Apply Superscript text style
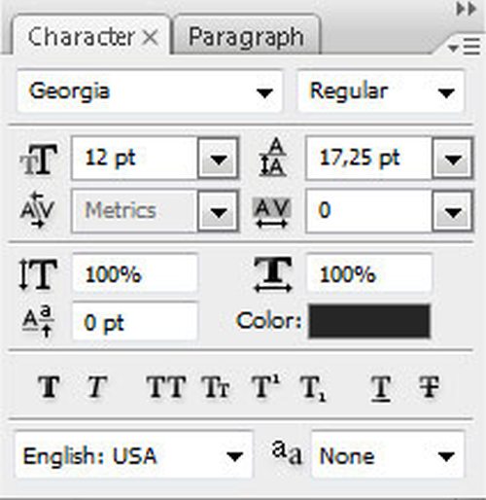 coord(265,386)
